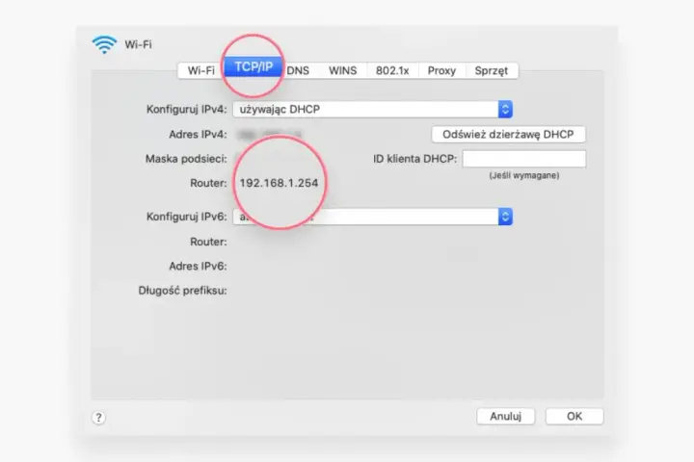Screen dimensions: 694x462
Task: Click the (Jeśli wymagane) hint text
Action: pyautogui.click(x=524, y=175)
